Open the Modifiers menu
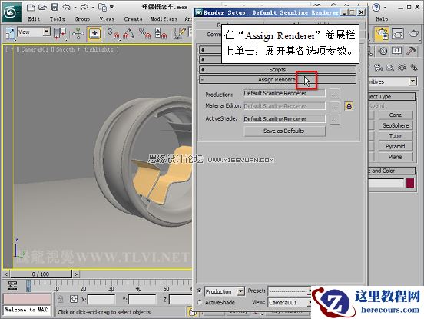 tap(164, 19)
